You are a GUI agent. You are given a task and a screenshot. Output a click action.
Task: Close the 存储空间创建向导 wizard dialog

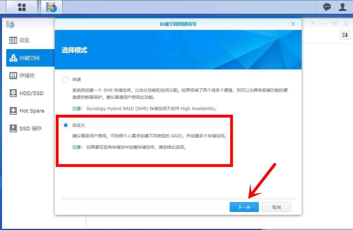coord(293,24)
